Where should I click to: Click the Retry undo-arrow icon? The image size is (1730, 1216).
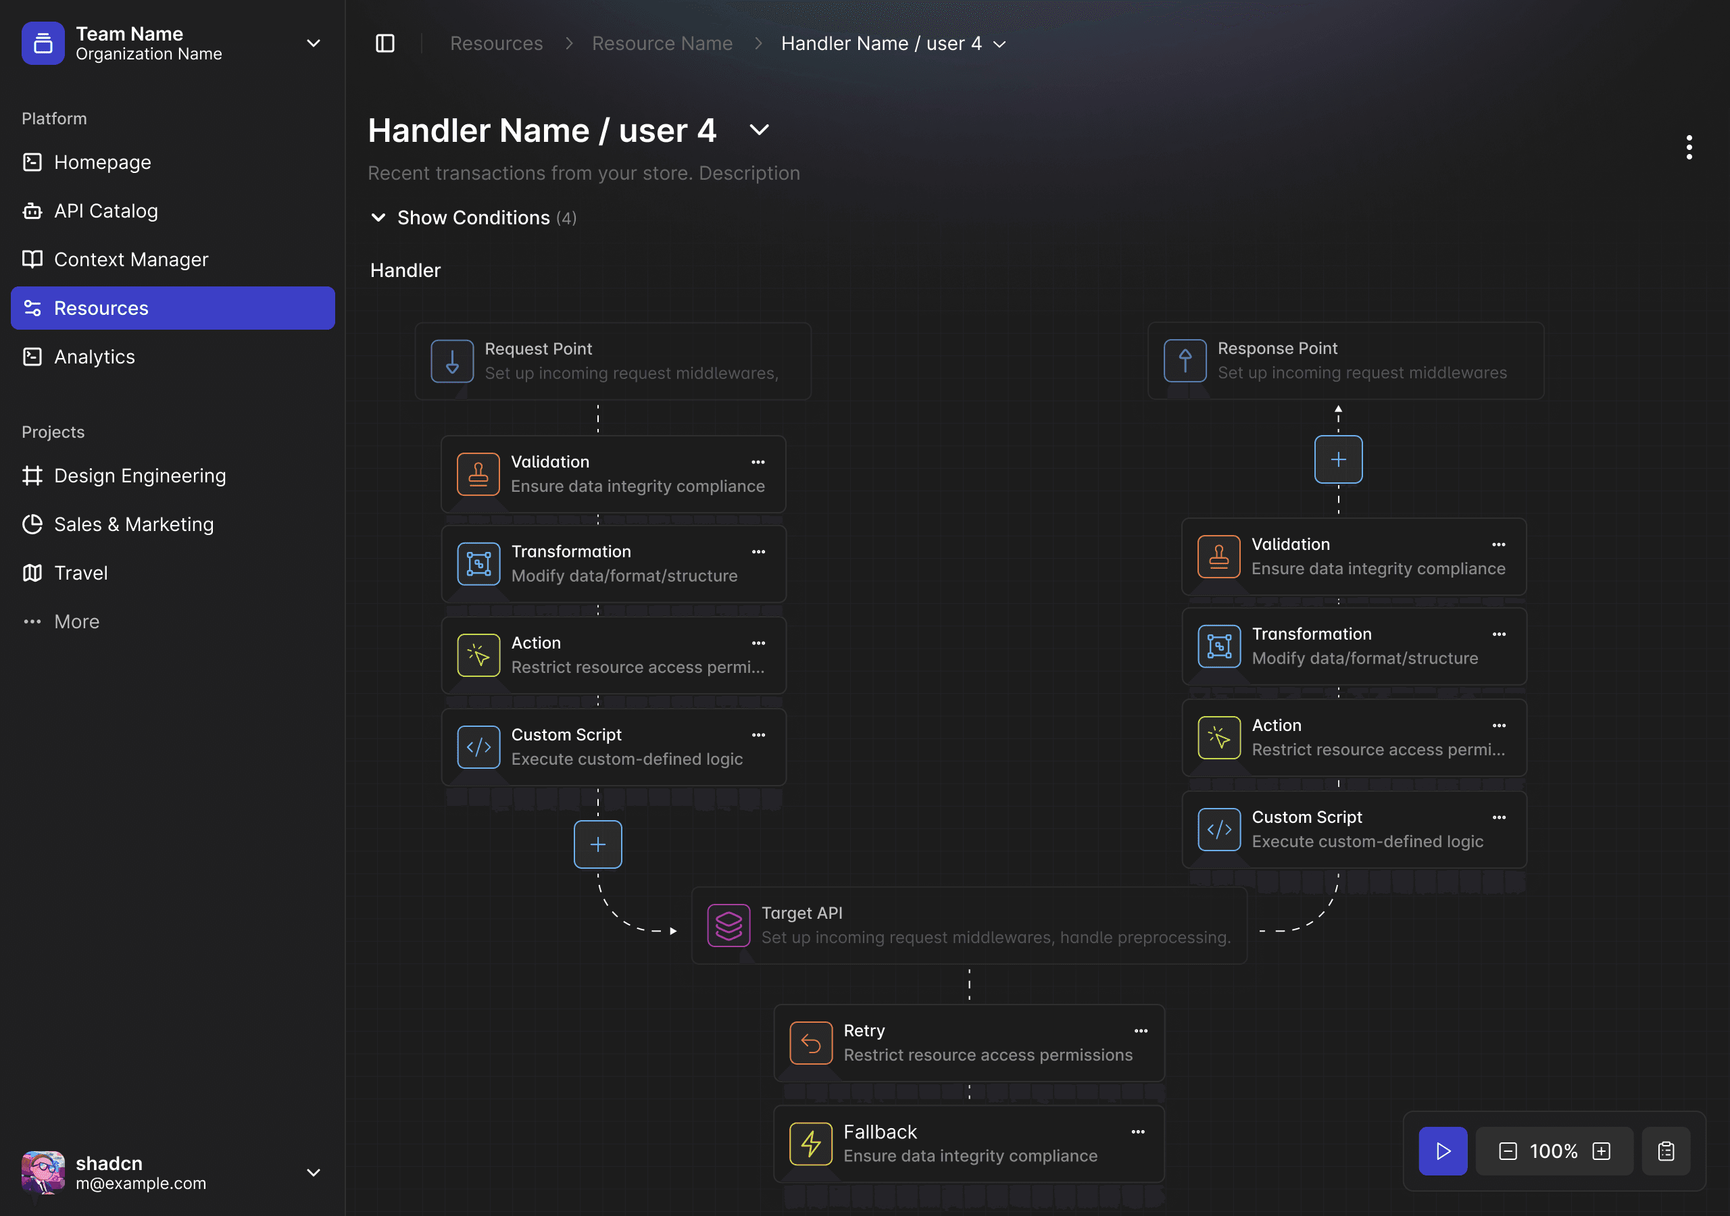tap(811, 1042)
